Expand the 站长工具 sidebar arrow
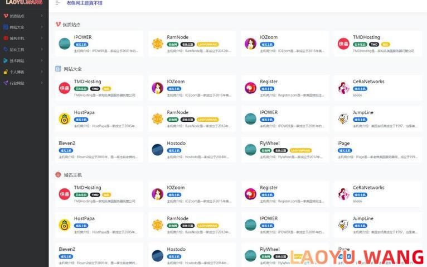 (42, 50)
